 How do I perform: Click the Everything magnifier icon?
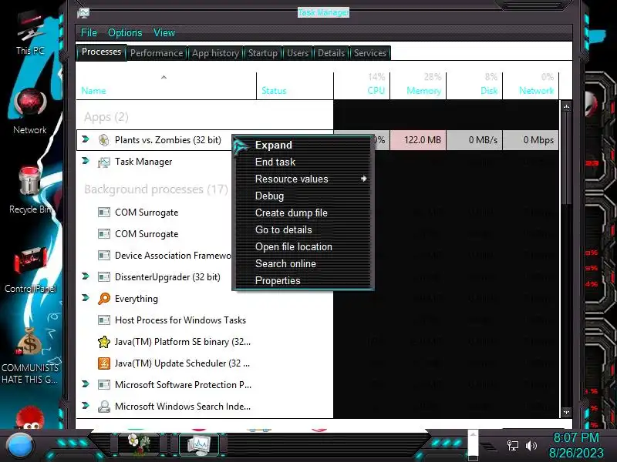tap(104, 299)
